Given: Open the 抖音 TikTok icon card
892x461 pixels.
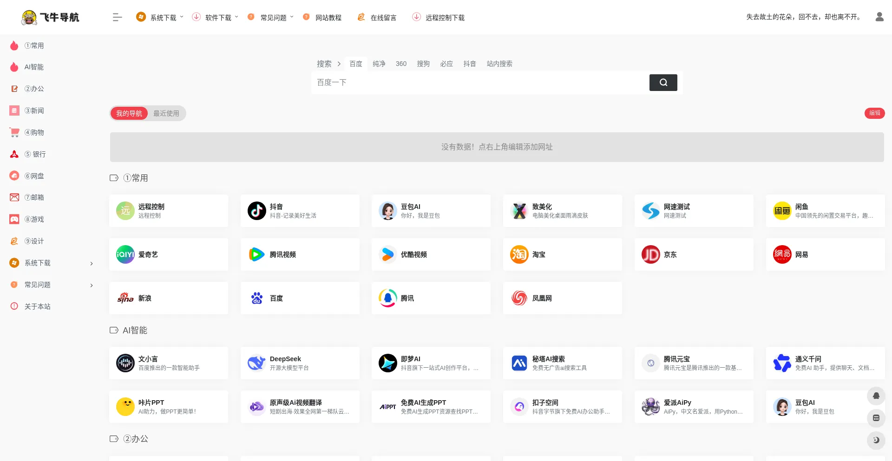Looking at the screenshot, I should [256, 211].
